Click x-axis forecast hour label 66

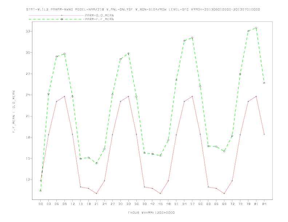(x=216, y=204)
